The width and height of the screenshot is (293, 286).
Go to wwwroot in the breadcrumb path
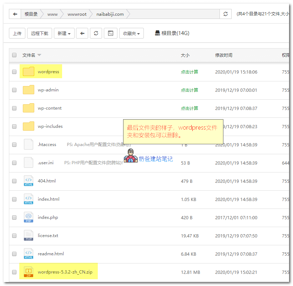pyautogui.click(x=77, y=14)
